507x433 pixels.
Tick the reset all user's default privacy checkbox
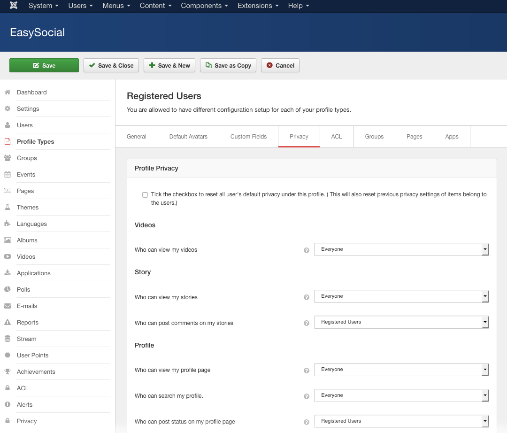pyautogui.click(x=145, y=195)
